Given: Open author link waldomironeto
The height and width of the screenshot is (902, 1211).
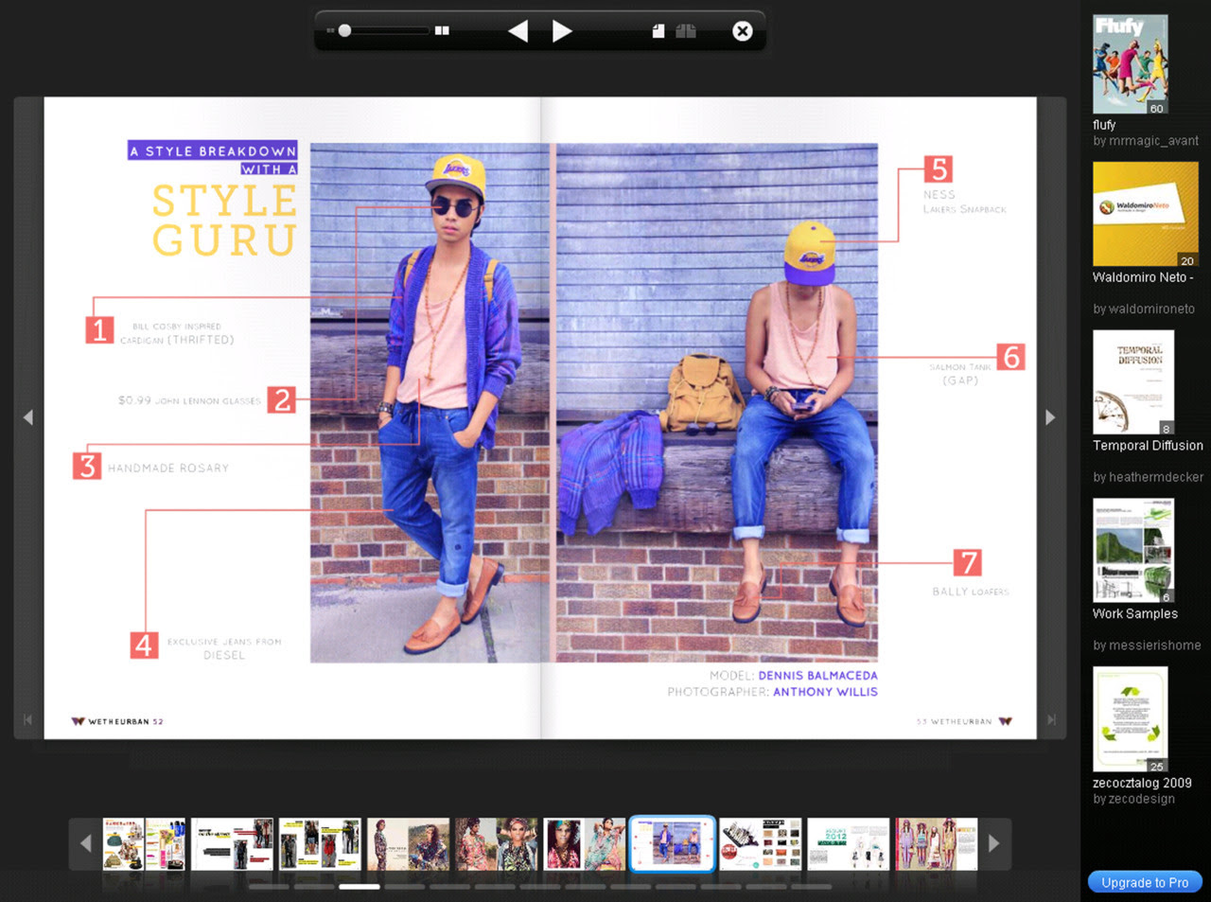Looking at the screenshot, I should (1144, 309).
